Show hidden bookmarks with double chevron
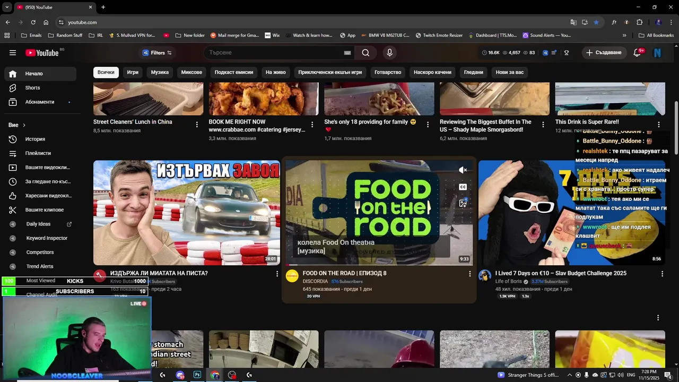This screenshot has height=382, width=679. click(624, 36)
